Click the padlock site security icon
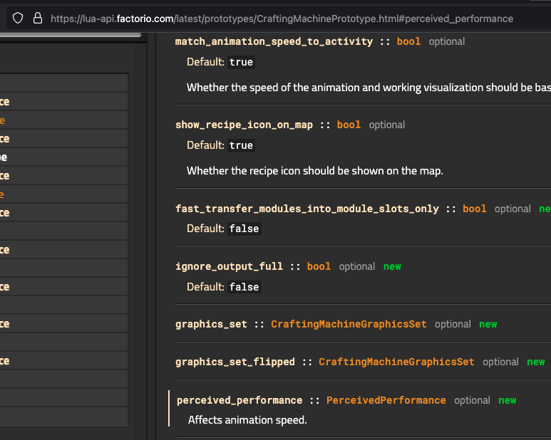The width and height of the screenshot is (551, 440). pyautogui.click(x=38, y=19)
